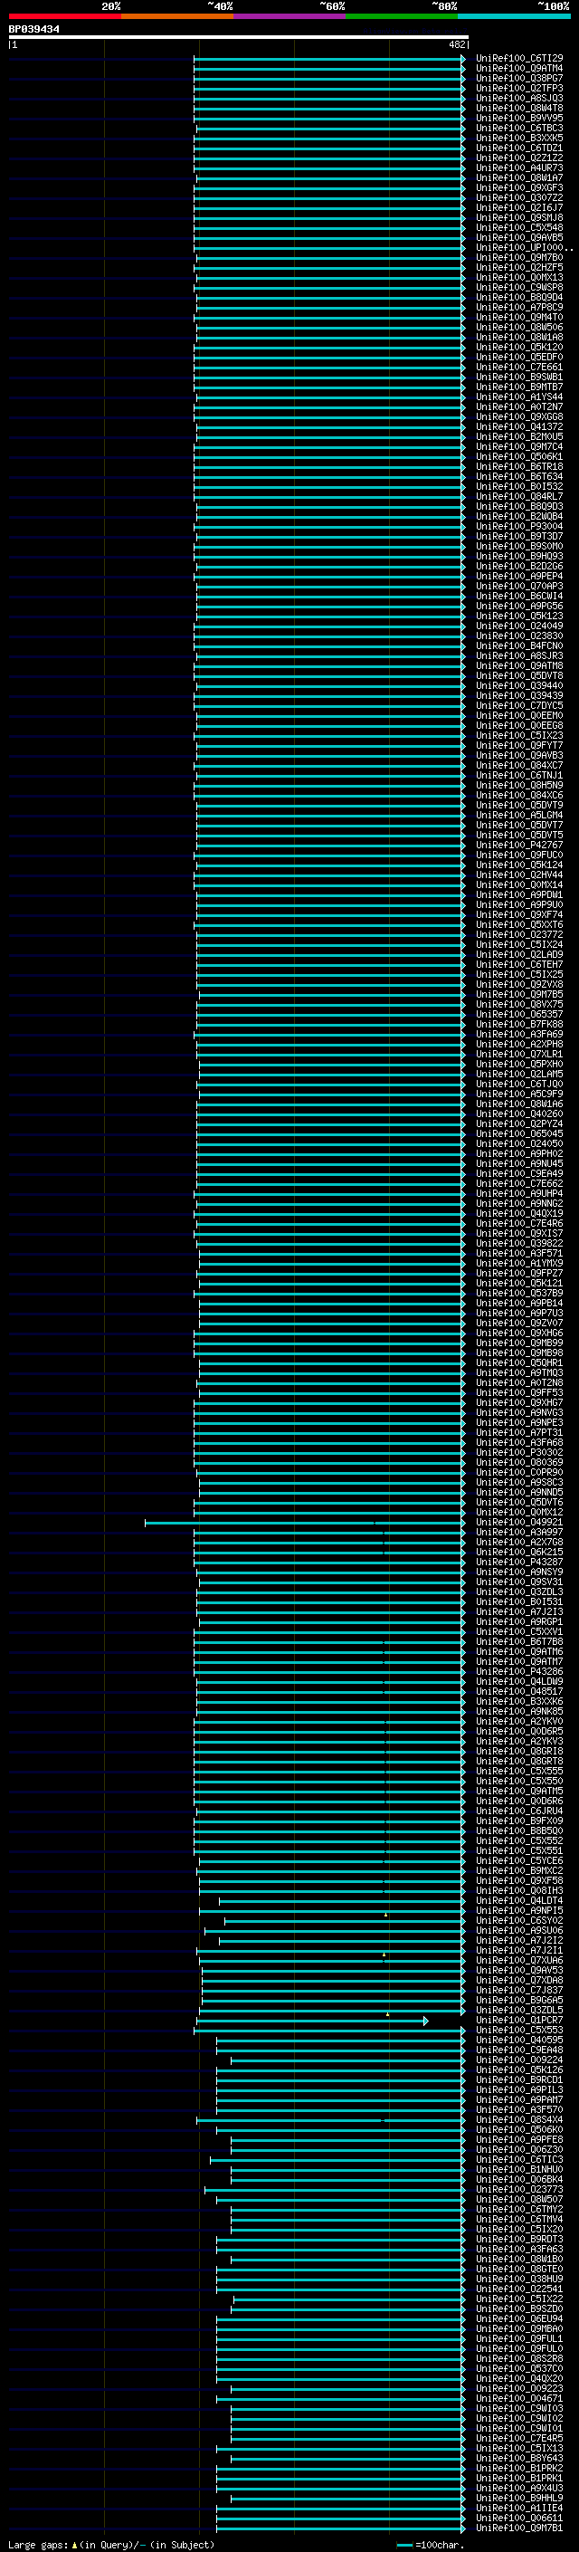This screenshot has width=579, height=2552.
Task: Select hit UniRef100_A2YKV0
Action: click(519, 1722)
